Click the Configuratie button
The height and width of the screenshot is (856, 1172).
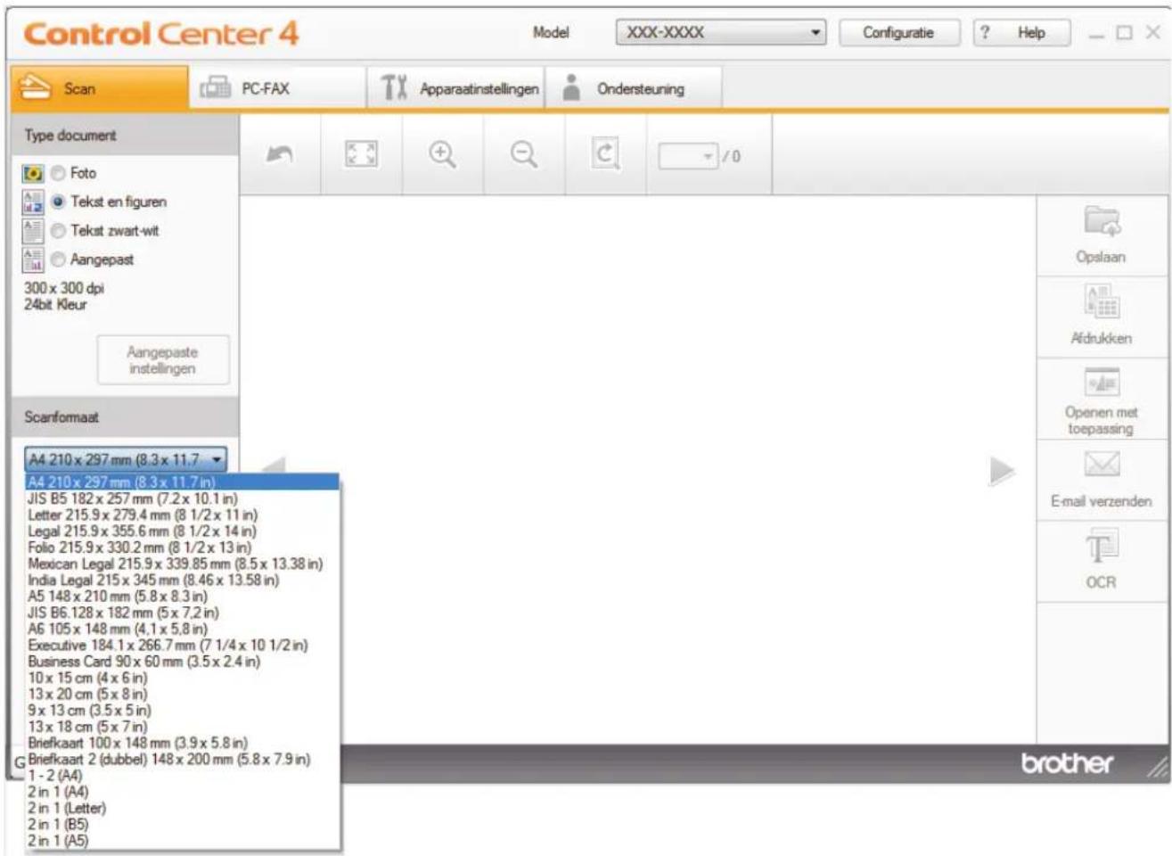[898, 33]
